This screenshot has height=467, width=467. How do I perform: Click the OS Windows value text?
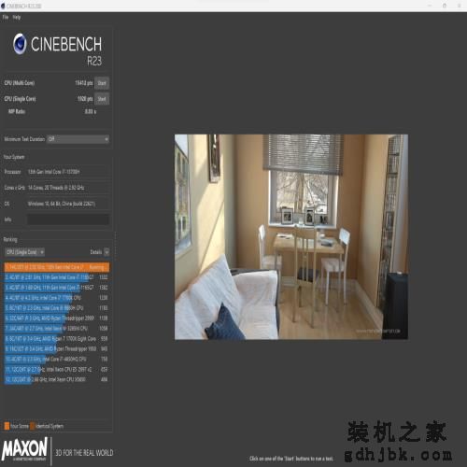(62, 204)
